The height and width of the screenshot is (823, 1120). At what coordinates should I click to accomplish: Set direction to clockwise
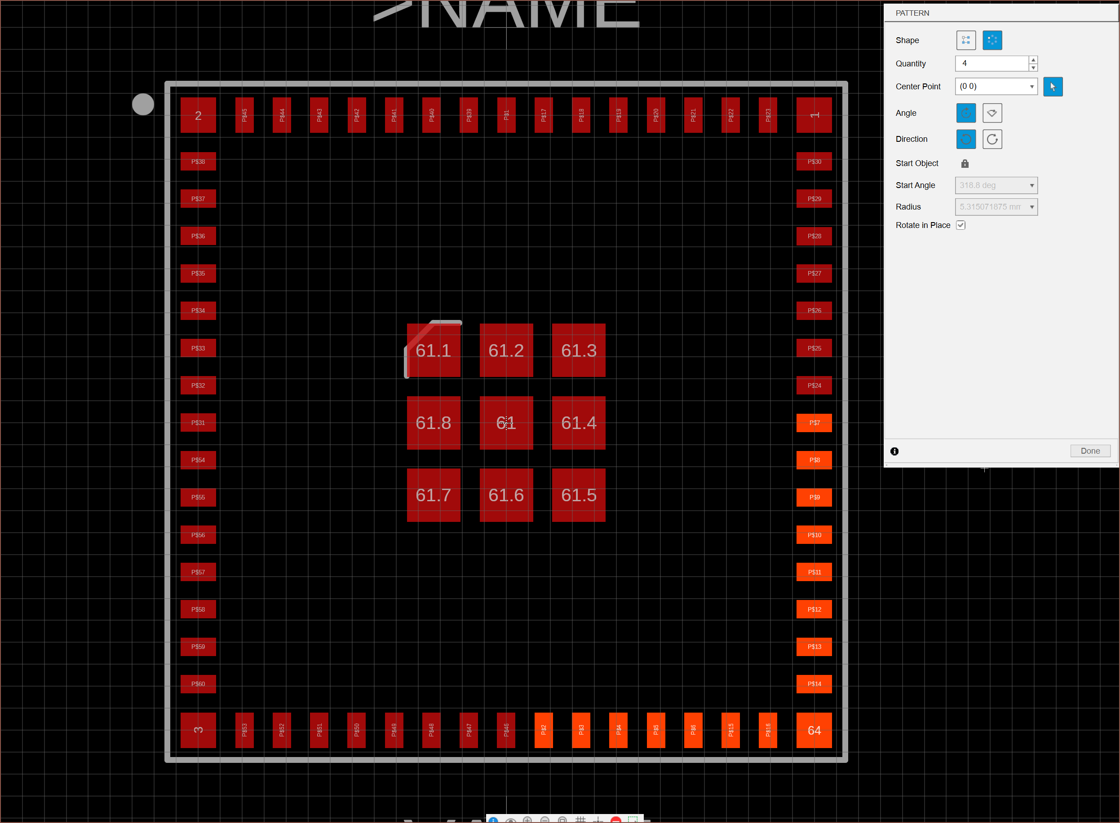(x=992, y=140)
